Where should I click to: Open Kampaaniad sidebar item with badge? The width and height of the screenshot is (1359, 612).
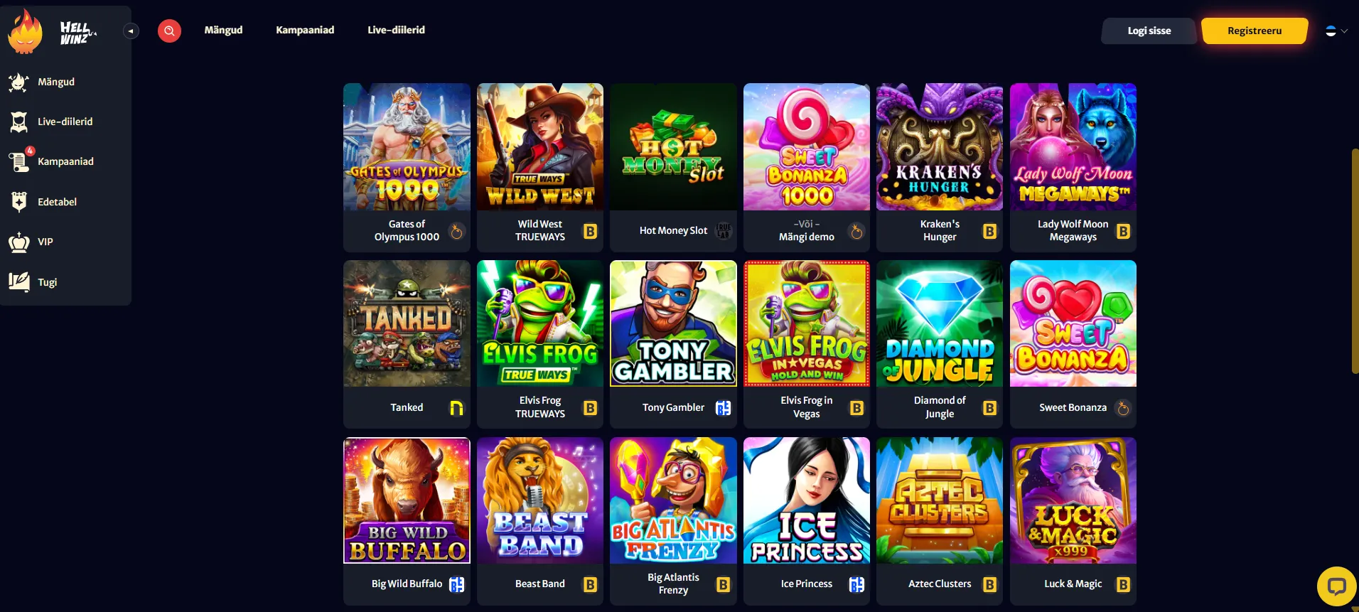tap(65, 161)
